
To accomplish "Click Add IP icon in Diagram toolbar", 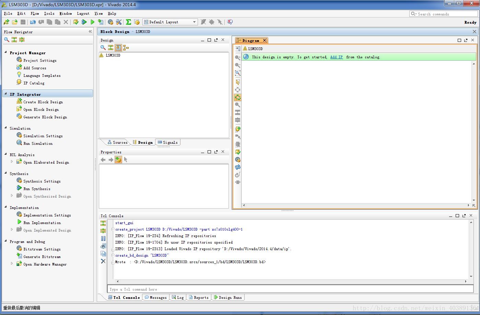I will [237, 129].
